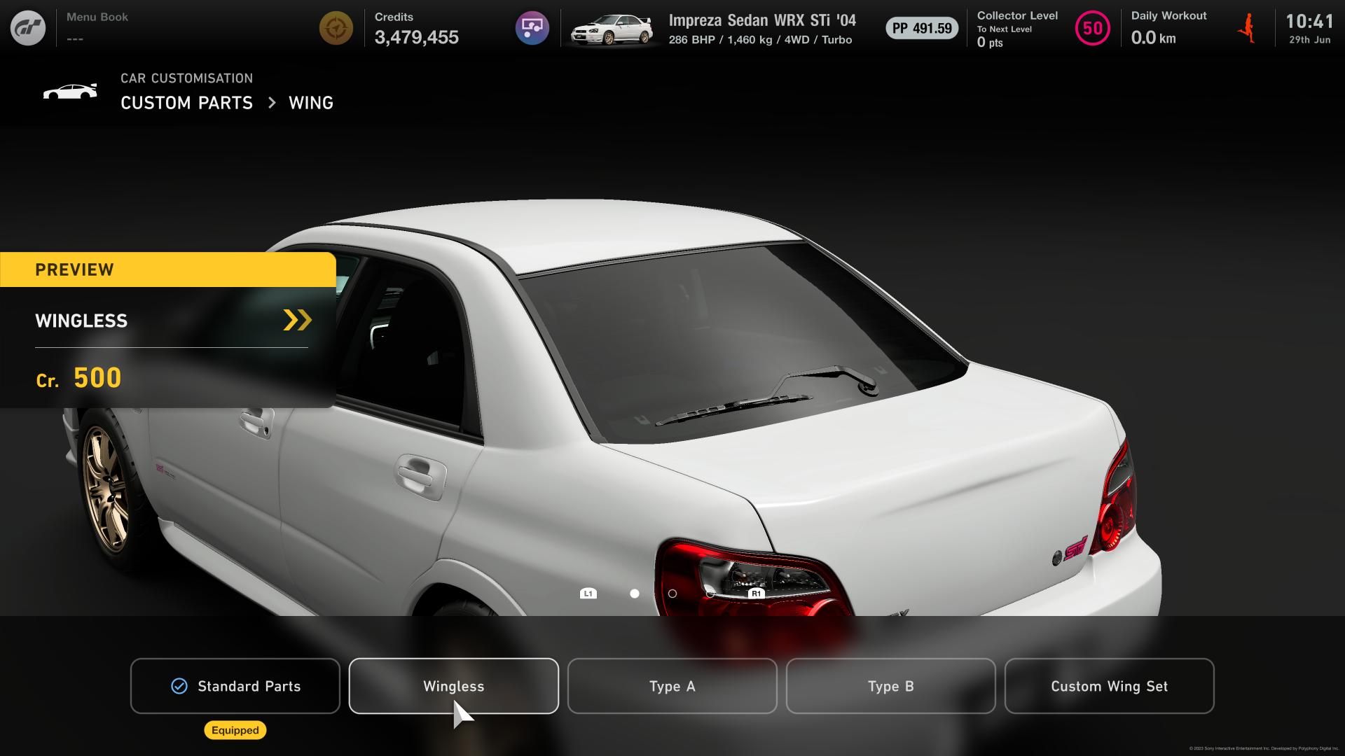1345x756 pixels.
Task: Click the Daily Workout runner icon
Action: (x=1248, y=29)
